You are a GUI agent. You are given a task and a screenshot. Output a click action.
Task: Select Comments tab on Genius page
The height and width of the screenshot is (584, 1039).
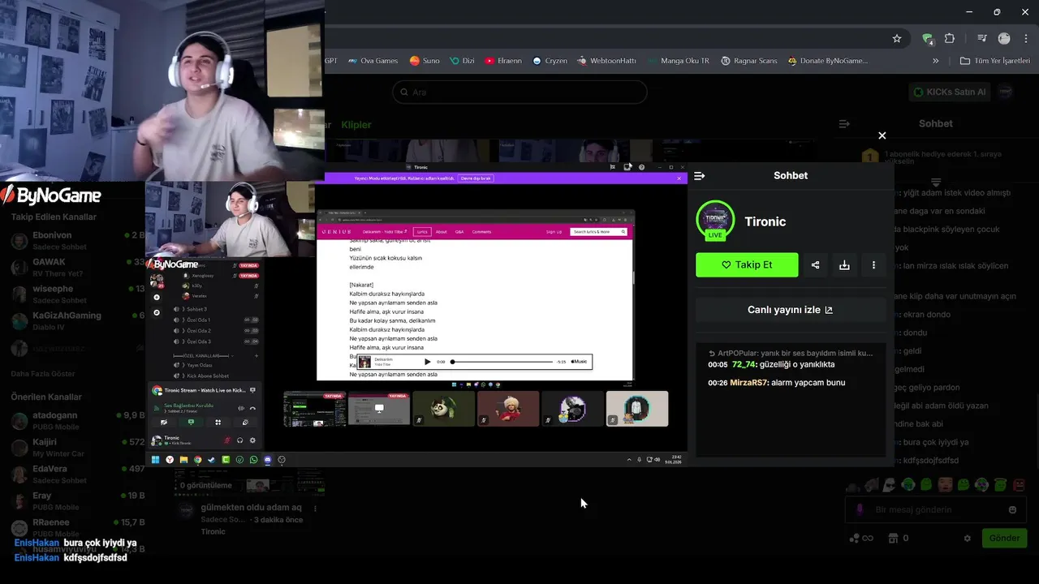coord(481,232)
